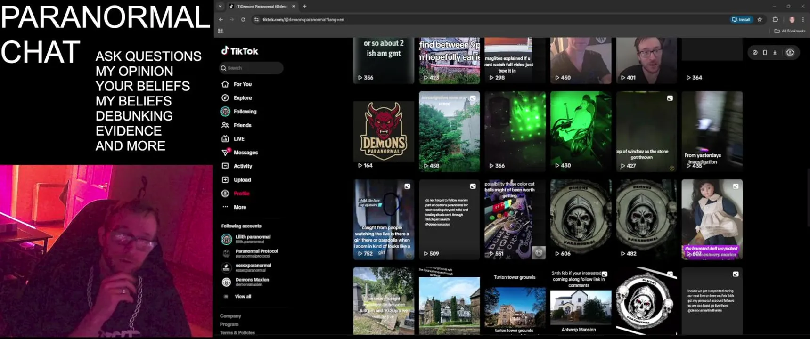Open the dark video with 364 views
810x339 pixels.
coord(712,60)
